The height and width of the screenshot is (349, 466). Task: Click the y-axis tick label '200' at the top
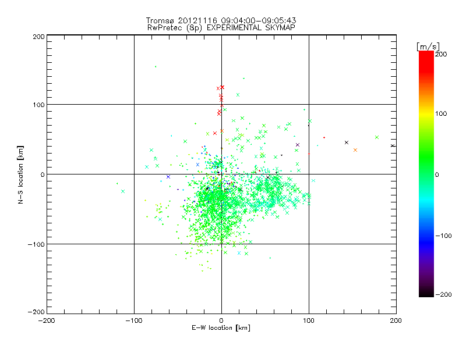point(38,37)
